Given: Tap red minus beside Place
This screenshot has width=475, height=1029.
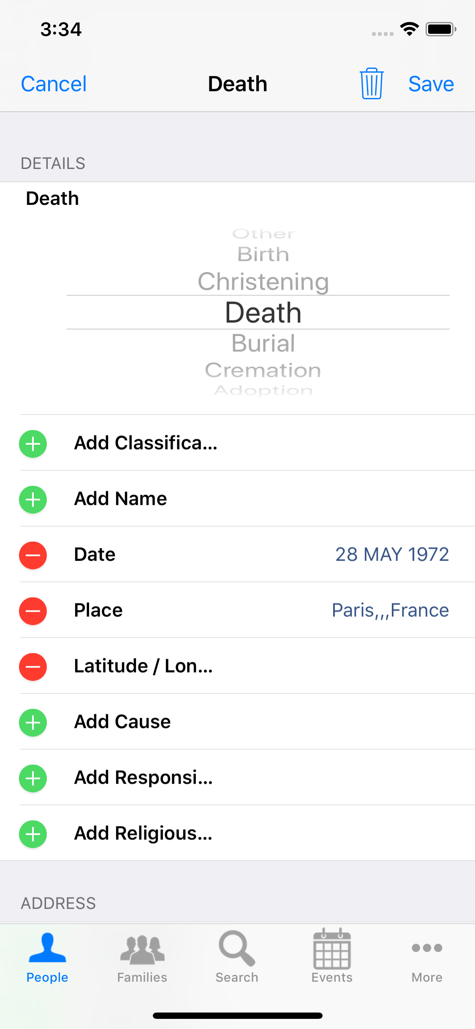Looking at the screenshot, I should 33,611.
